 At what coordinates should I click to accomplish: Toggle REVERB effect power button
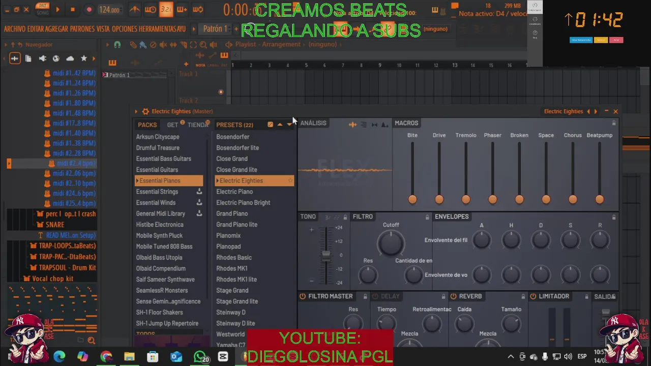click(453, 296)
